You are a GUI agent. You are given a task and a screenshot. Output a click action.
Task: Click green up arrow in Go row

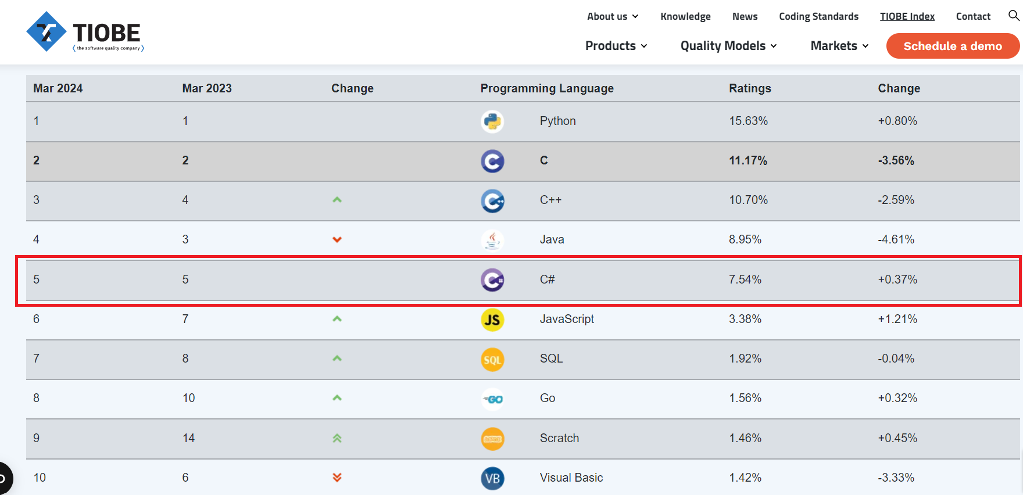[x=337, y=398]
